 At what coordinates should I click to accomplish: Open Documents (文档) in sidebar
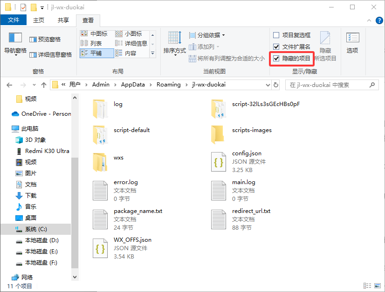[x=26, y=185]
